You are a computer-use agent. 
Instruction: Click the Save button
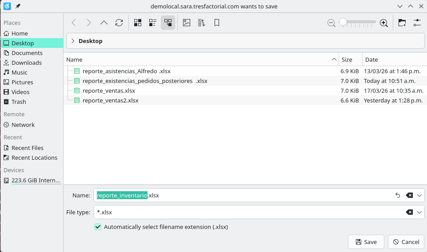[x=366, y=242]
